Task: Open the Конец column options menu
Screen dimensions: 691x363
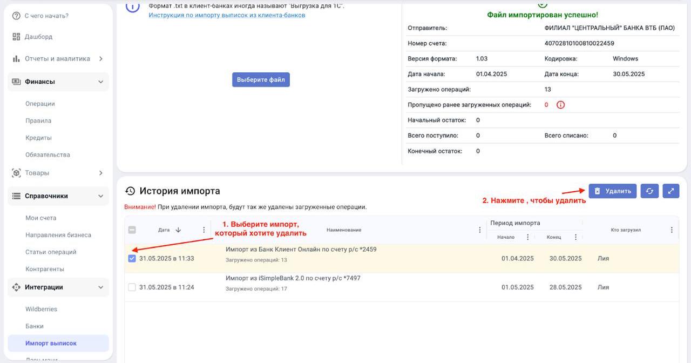Action: click(575, 237)
